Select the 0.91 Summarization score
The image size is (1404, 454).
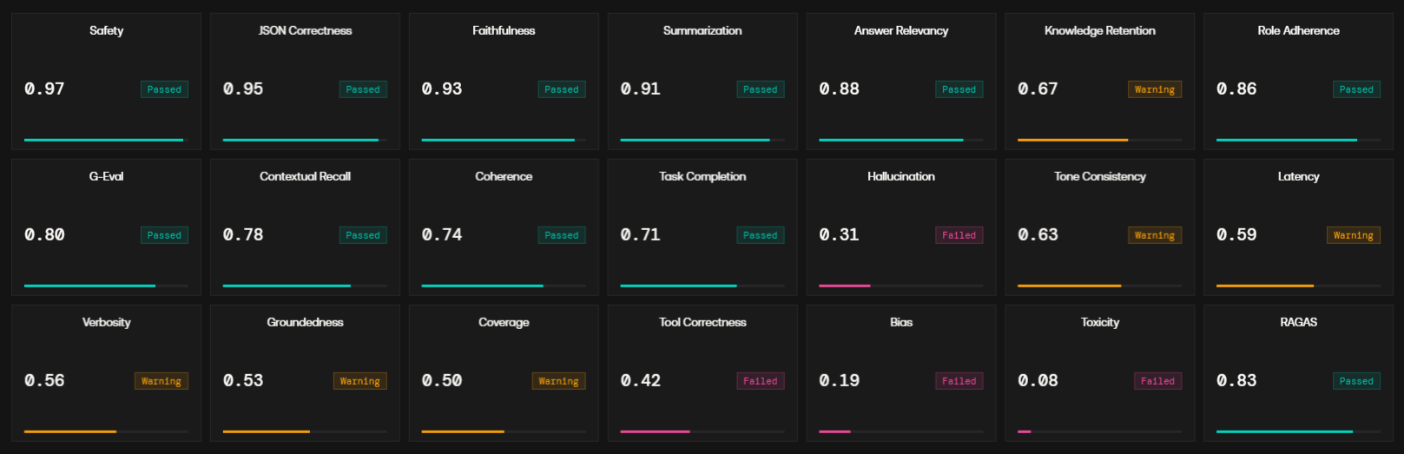641,89
